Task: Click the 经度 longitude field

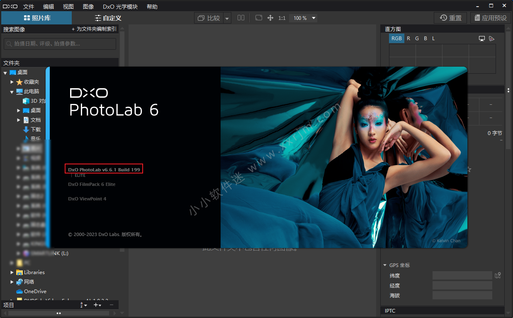Action: coord(462,285)
